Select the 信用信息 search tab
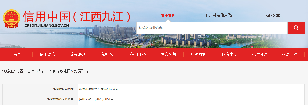 pyautogui.click(x=168, y=15)
